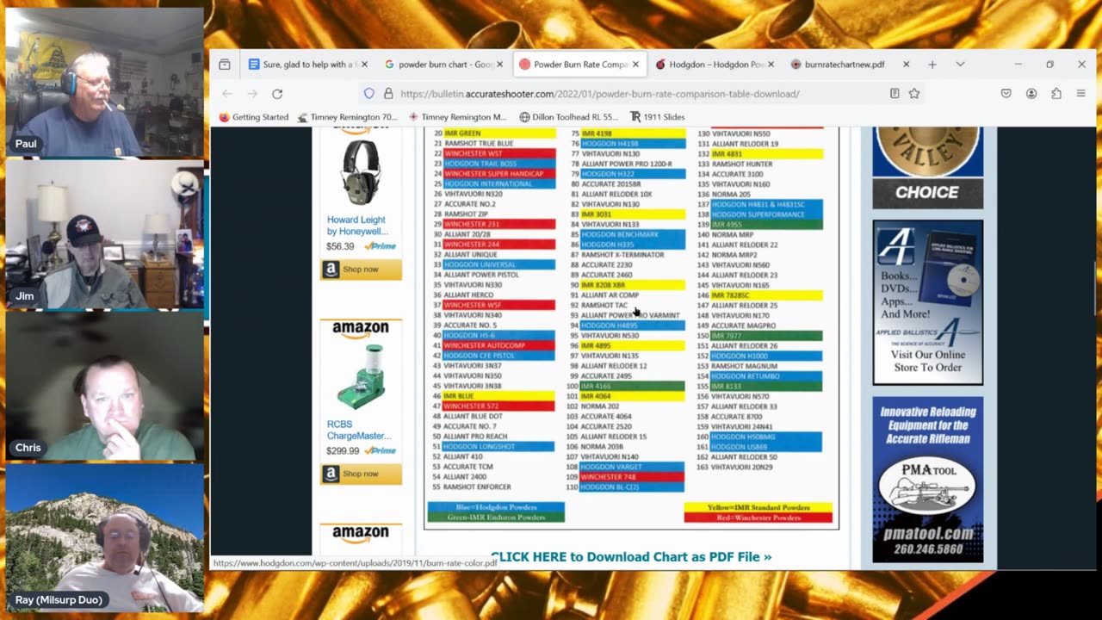Click the Blue=Hodgdon Powders legend swatch
Image resolution: width=1102 pixels, height=620 pixels.
click(496, 507)
